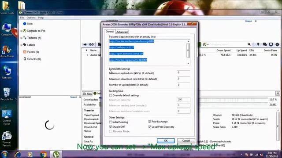Click inside the Trackers text box
Image resolution: width=282 pixels, height=158 pixels.
pos(148,52)
